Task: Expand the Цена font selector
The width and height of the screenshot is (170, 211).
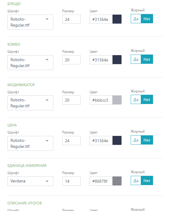Action: pyautogui.click(x=30, y=143)
